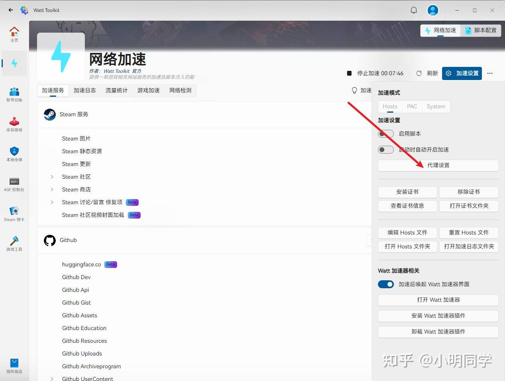This screenshot has width=505, height=381.
Task: Open the 代理设置 proxy settings button
Action: (x=438, y=165)
